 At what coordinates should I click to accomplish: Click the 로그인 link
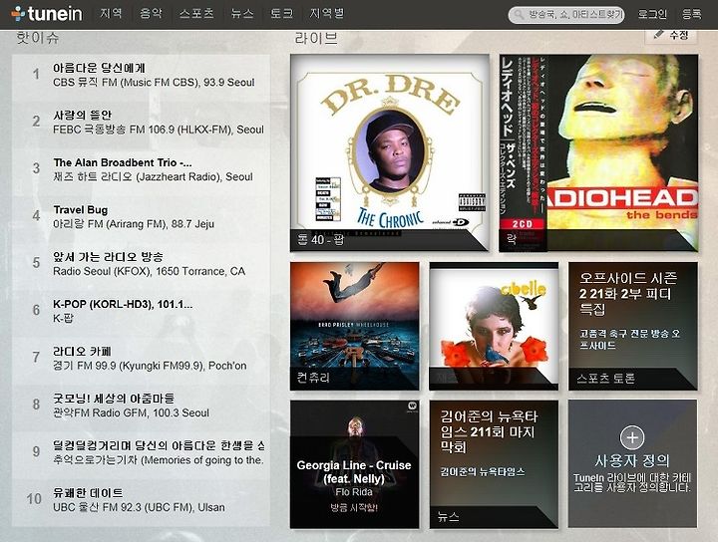point(652,14)
